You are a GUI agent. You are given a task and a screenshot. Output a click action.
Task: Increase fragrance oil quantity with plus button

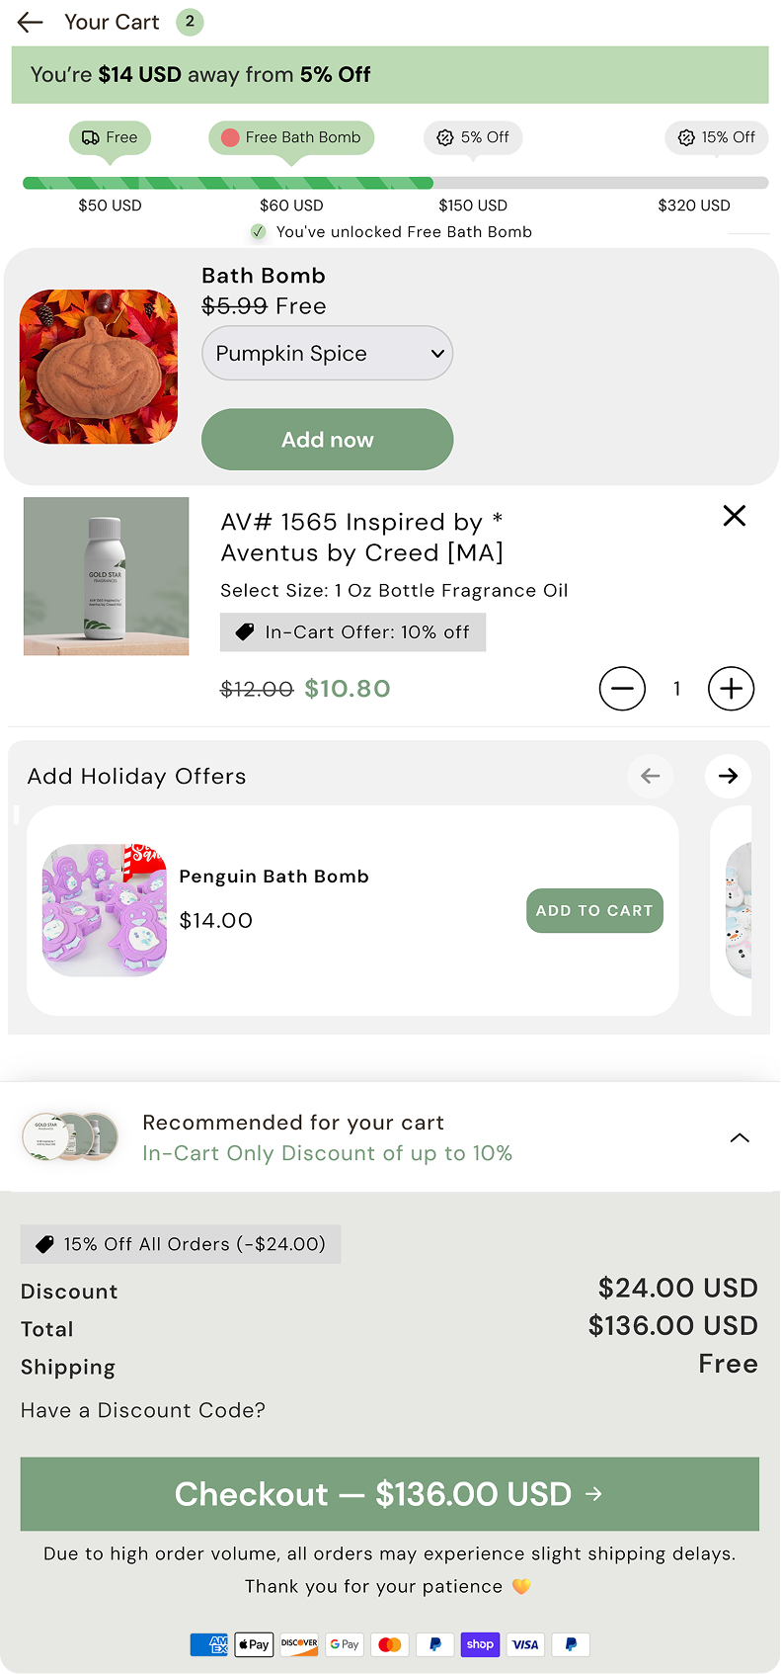[731, 689]
